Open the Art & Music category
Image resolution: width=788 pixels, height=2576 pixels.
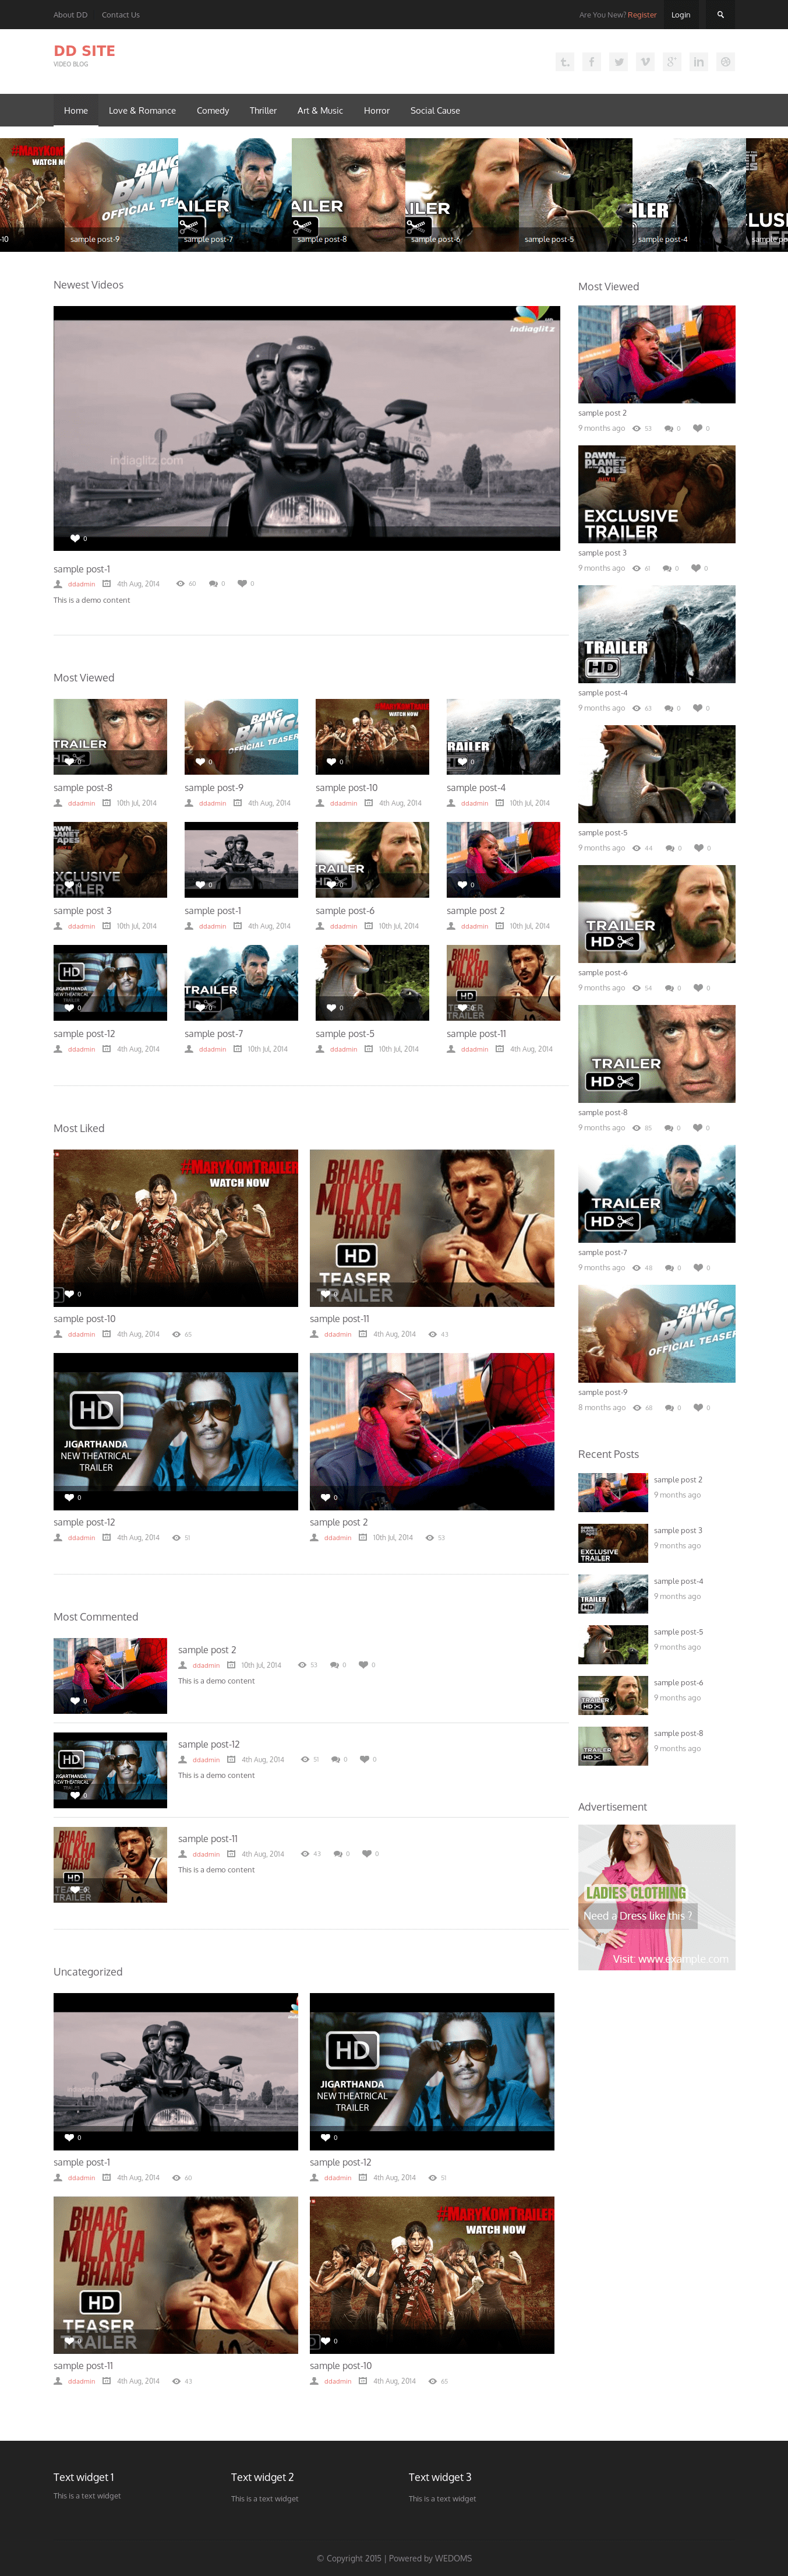point(320,110)
